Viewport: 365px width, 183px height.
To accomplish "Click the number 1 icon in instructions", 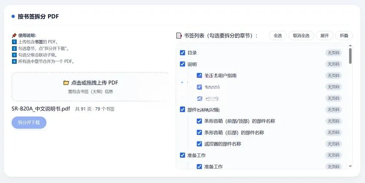I will tap(14, 42).
